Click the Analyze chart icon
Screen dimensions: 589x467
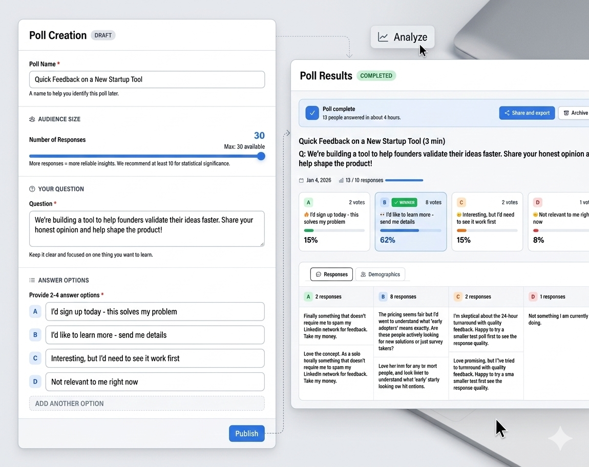[x=383, y=37]
